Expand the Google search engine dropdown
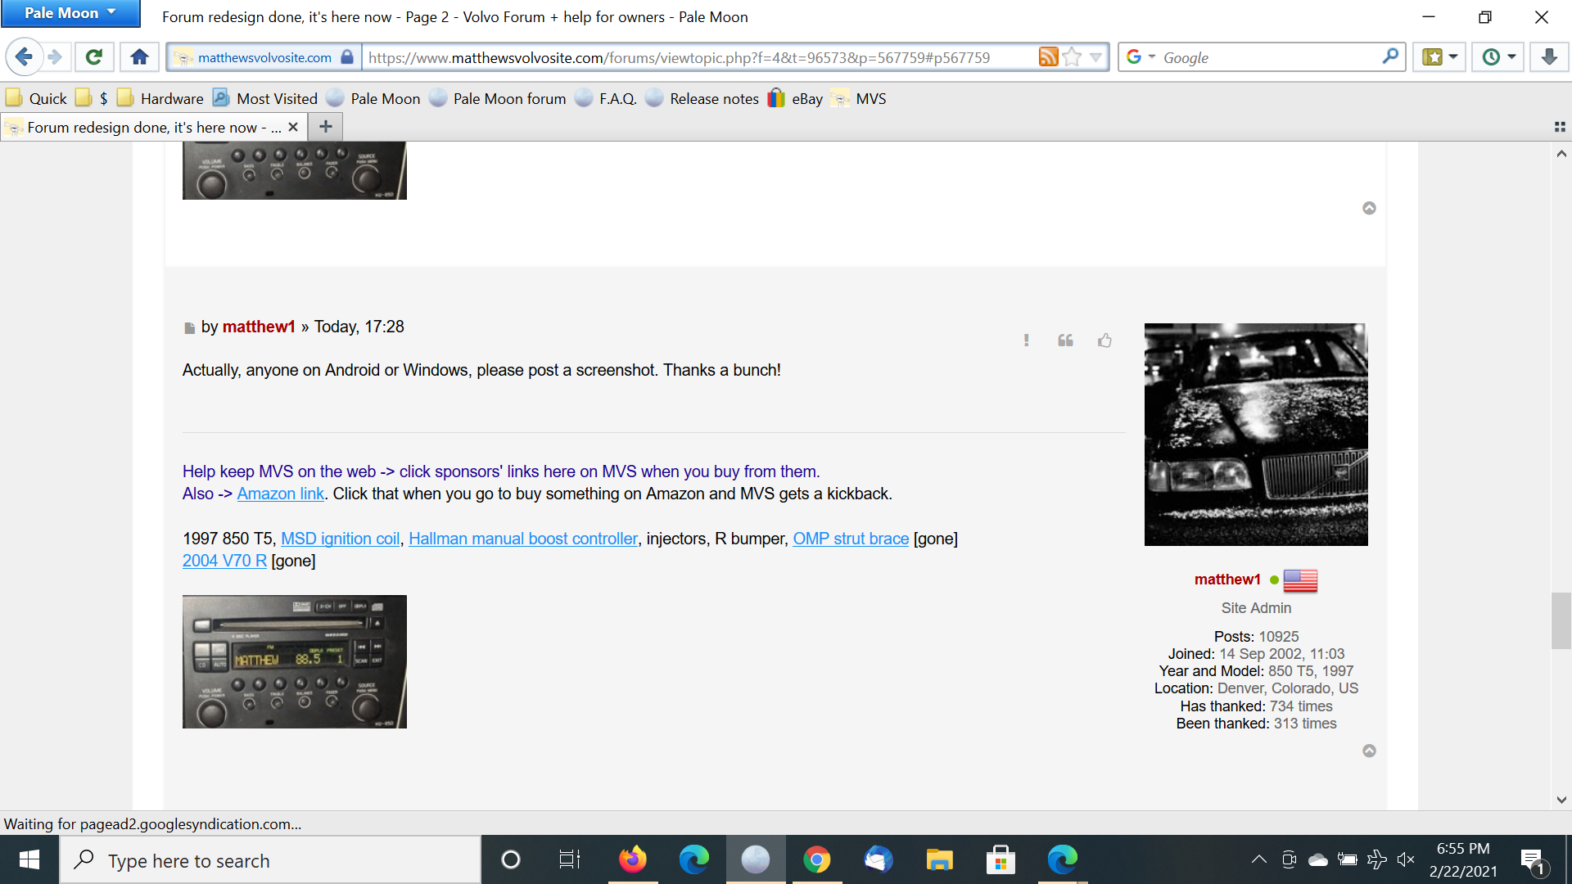The image size is (1572, 884). point(1141,57)
